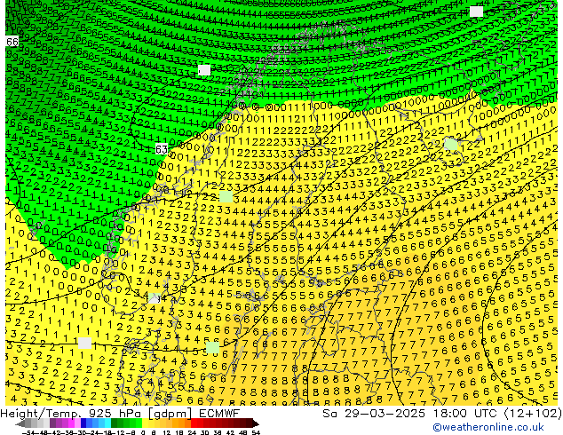Click the 12 value on the legend scale
Screen dimensions: 563x435
(x=167, y=432)
